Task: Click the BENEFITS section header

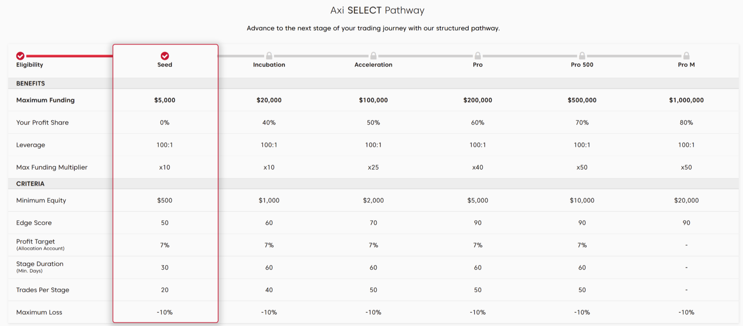Action: click(30, 83)
